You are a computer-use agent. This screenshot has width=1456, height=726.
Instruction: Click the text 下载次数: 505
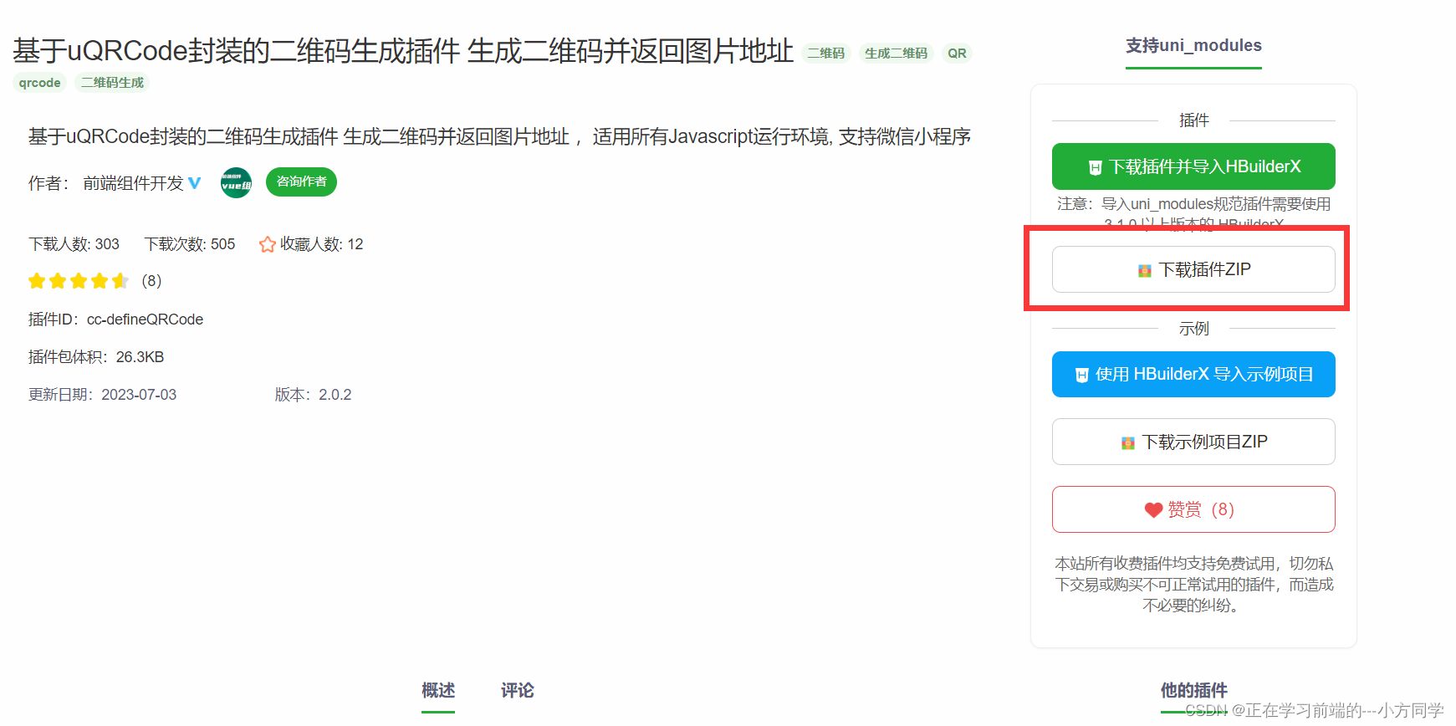[190, 244]
